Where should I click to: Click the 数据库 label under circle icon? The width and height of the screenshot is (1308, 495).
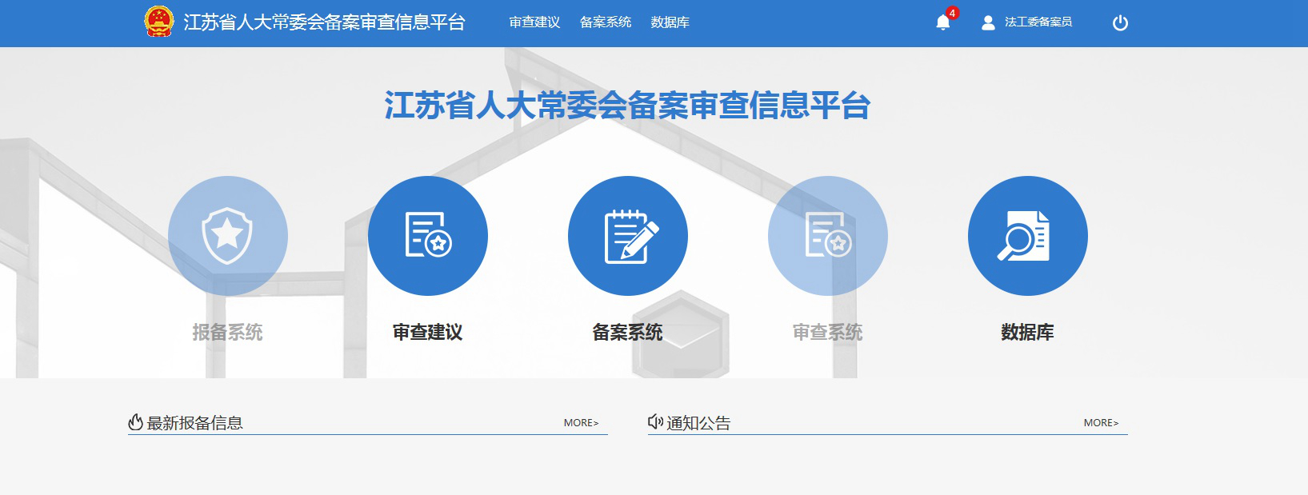point(1028,332)
